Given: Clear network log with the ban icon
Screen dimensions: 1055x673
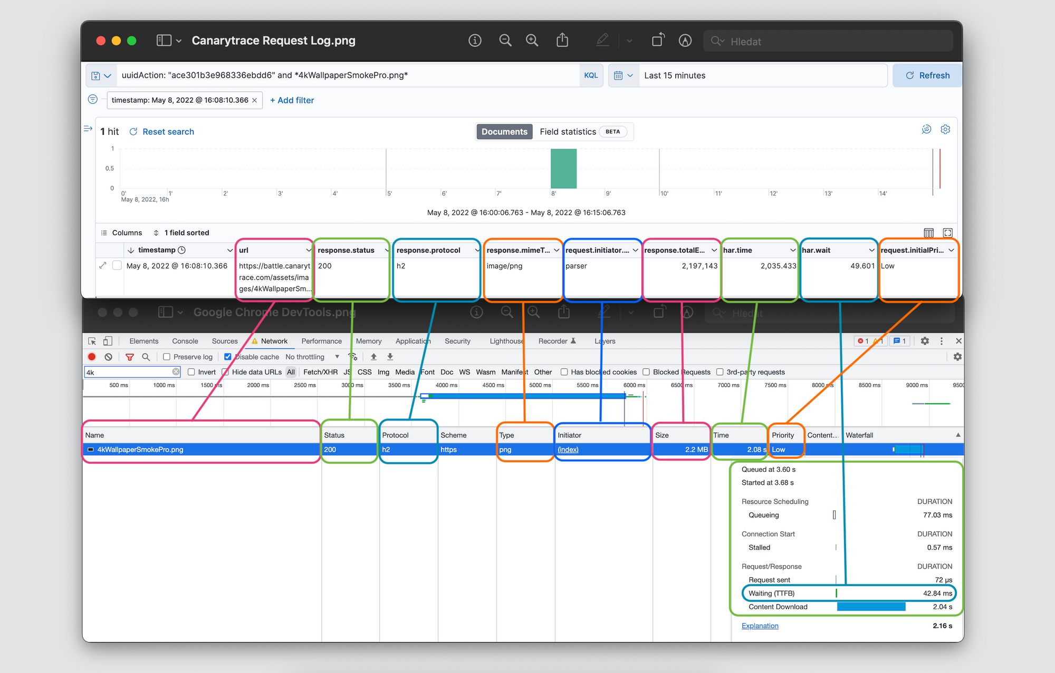Looking at the screenshot, I should click(108, 357).
